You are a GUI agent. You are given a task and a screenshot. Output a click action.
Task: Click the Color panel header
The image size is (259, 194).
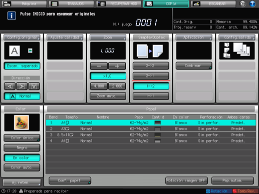(22, 109)
